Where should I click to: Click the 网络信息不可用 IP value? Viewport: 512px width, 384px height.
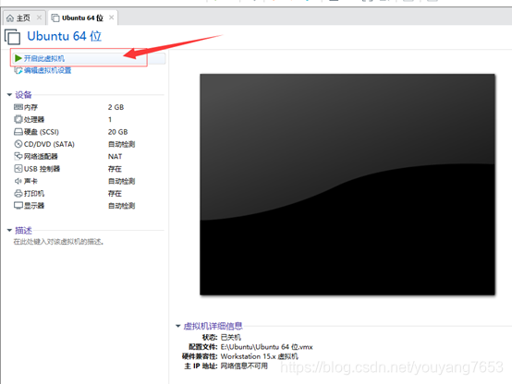point(244,366)
